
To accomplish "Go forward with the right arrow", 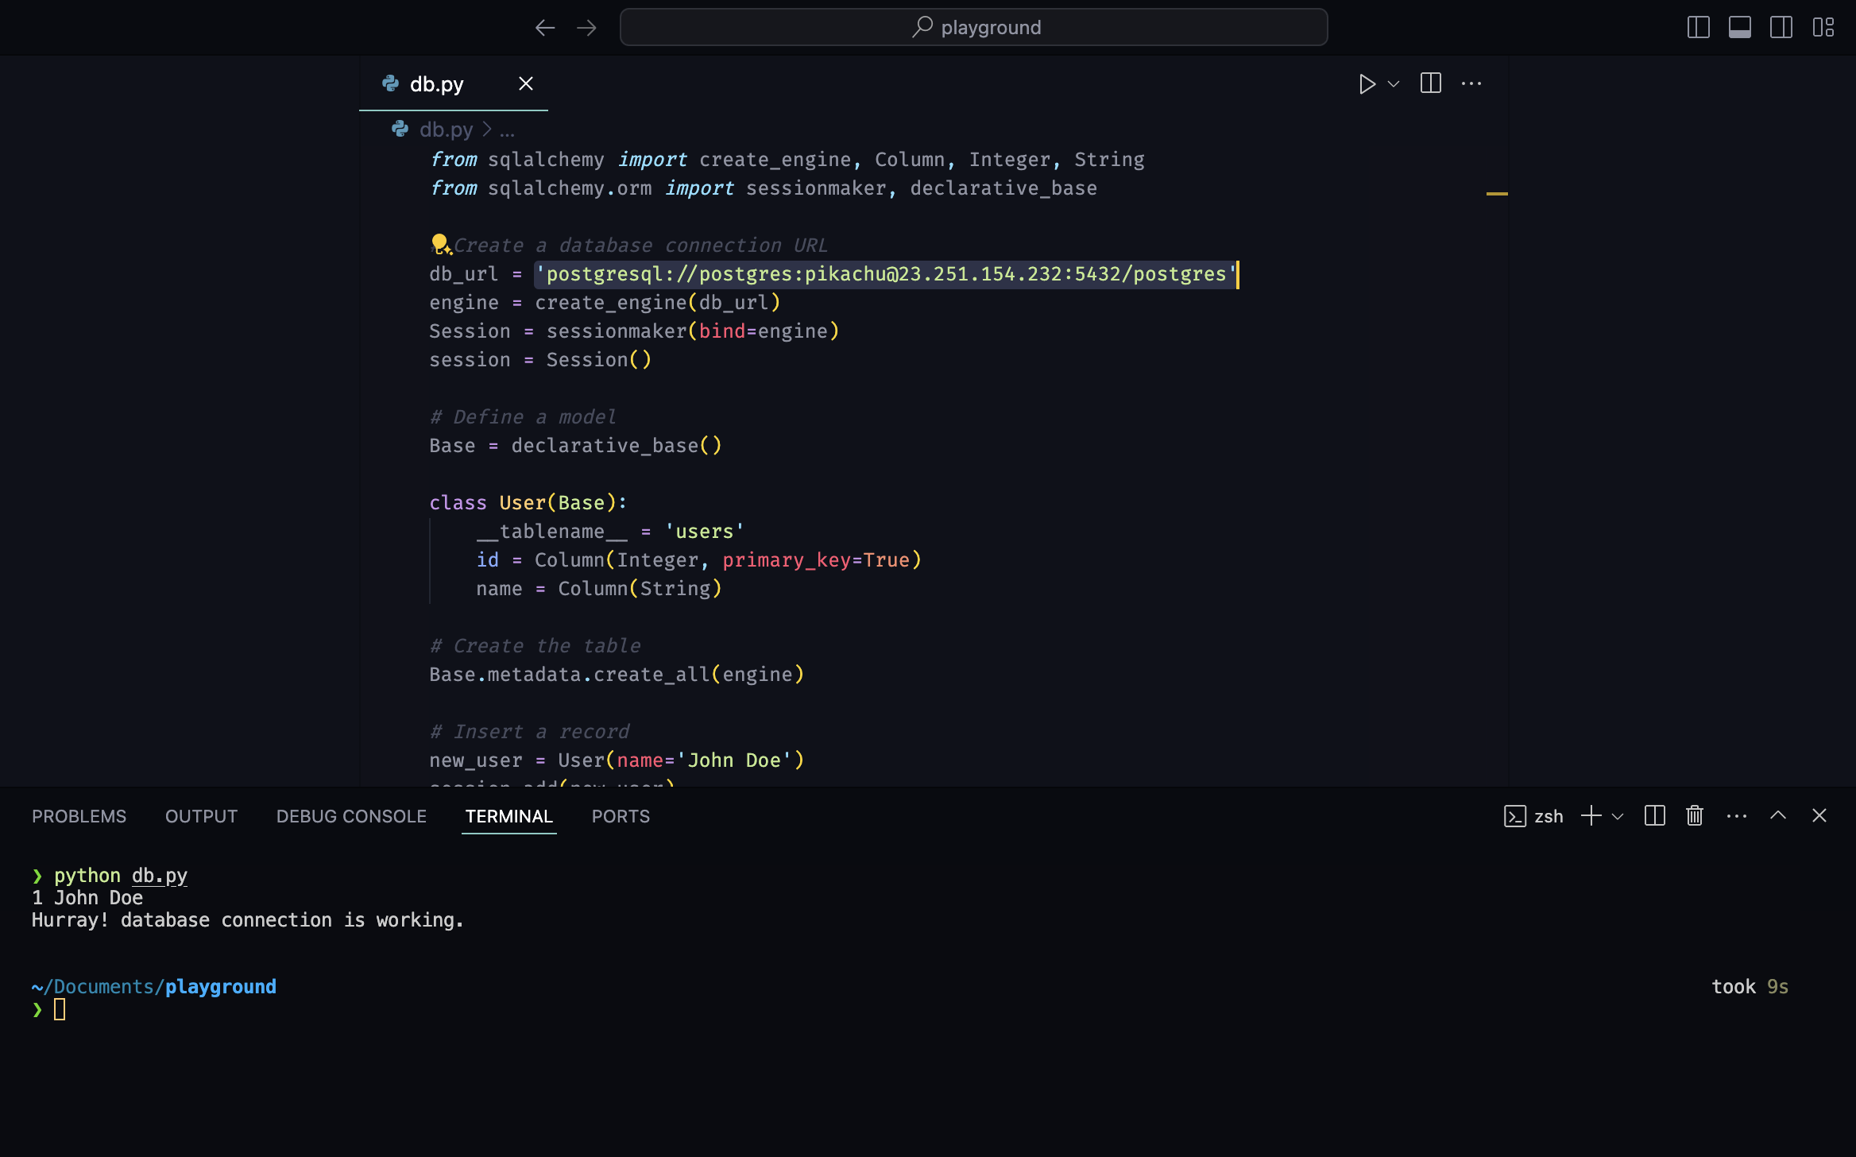I will pyautogui.click(x=587, y=28).
